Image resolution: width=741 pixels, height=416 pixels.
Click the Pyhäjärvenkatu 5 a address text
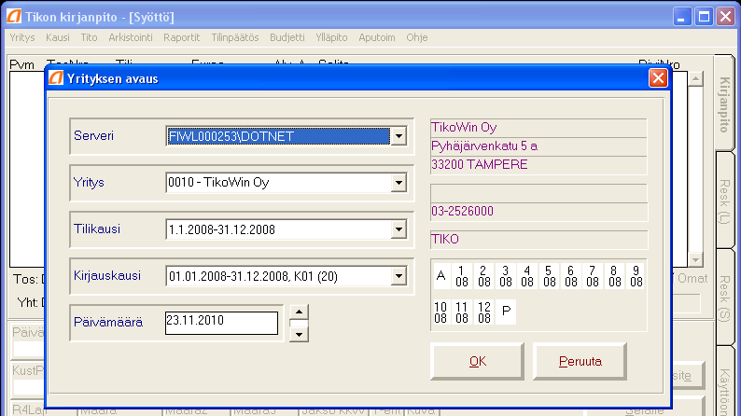coord(484,146)
